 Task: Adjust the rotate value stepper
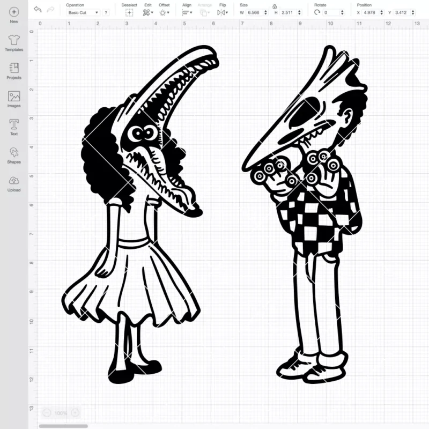tap(342, 12)
